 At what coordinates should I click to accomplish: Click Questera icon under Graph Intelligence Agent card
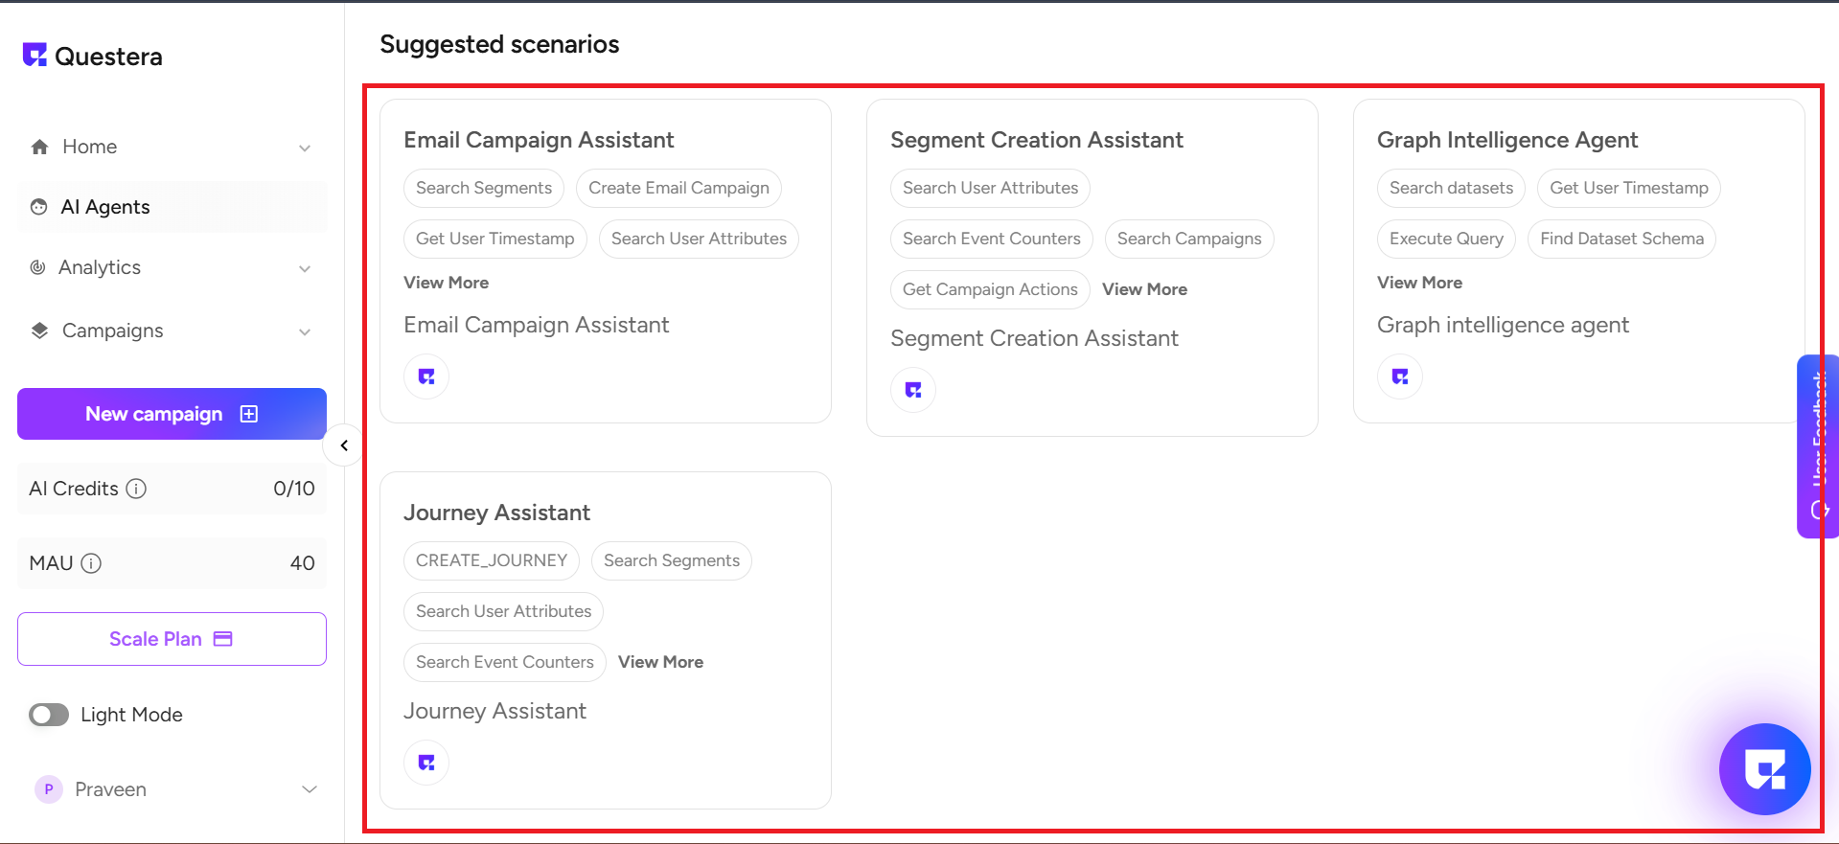(x=1400, y=376)
